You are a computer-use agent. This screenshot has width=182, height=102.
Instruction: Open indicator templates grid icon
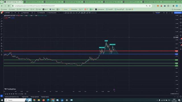point(32,13)
